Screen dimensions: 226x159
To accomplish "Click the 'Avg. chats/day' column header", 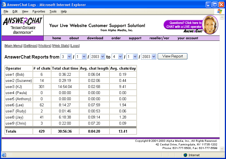I will coord(123,69).
